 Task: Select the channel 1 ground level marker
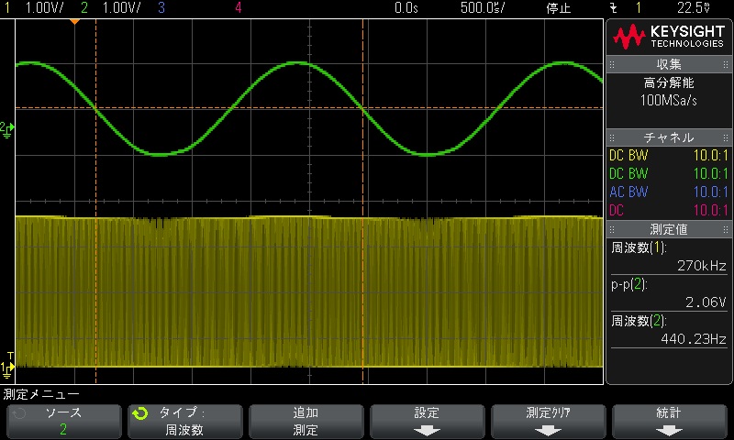pos(7,368)
